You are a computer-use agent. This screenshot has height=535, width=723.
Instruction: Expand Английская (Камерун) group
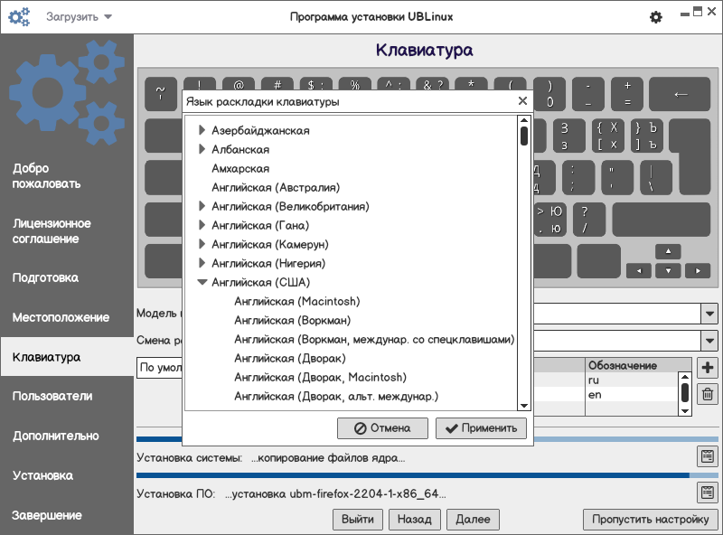tap(202, 244)
